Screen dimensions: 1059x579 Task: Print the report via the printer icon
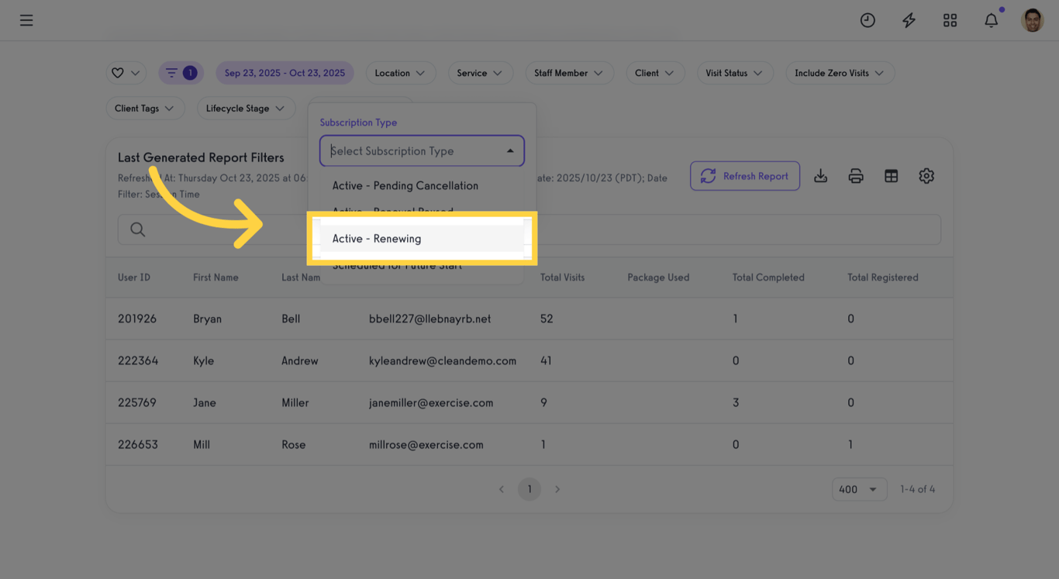856,176
